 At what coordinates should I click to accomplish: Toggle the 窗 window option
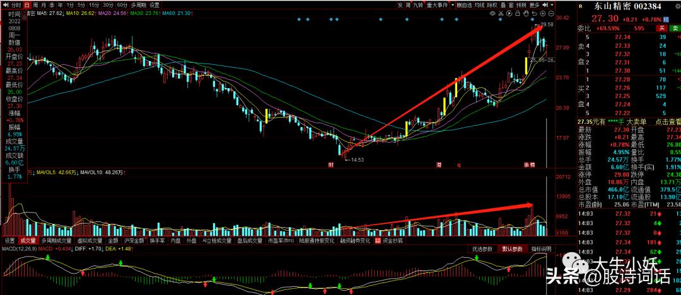511,5
